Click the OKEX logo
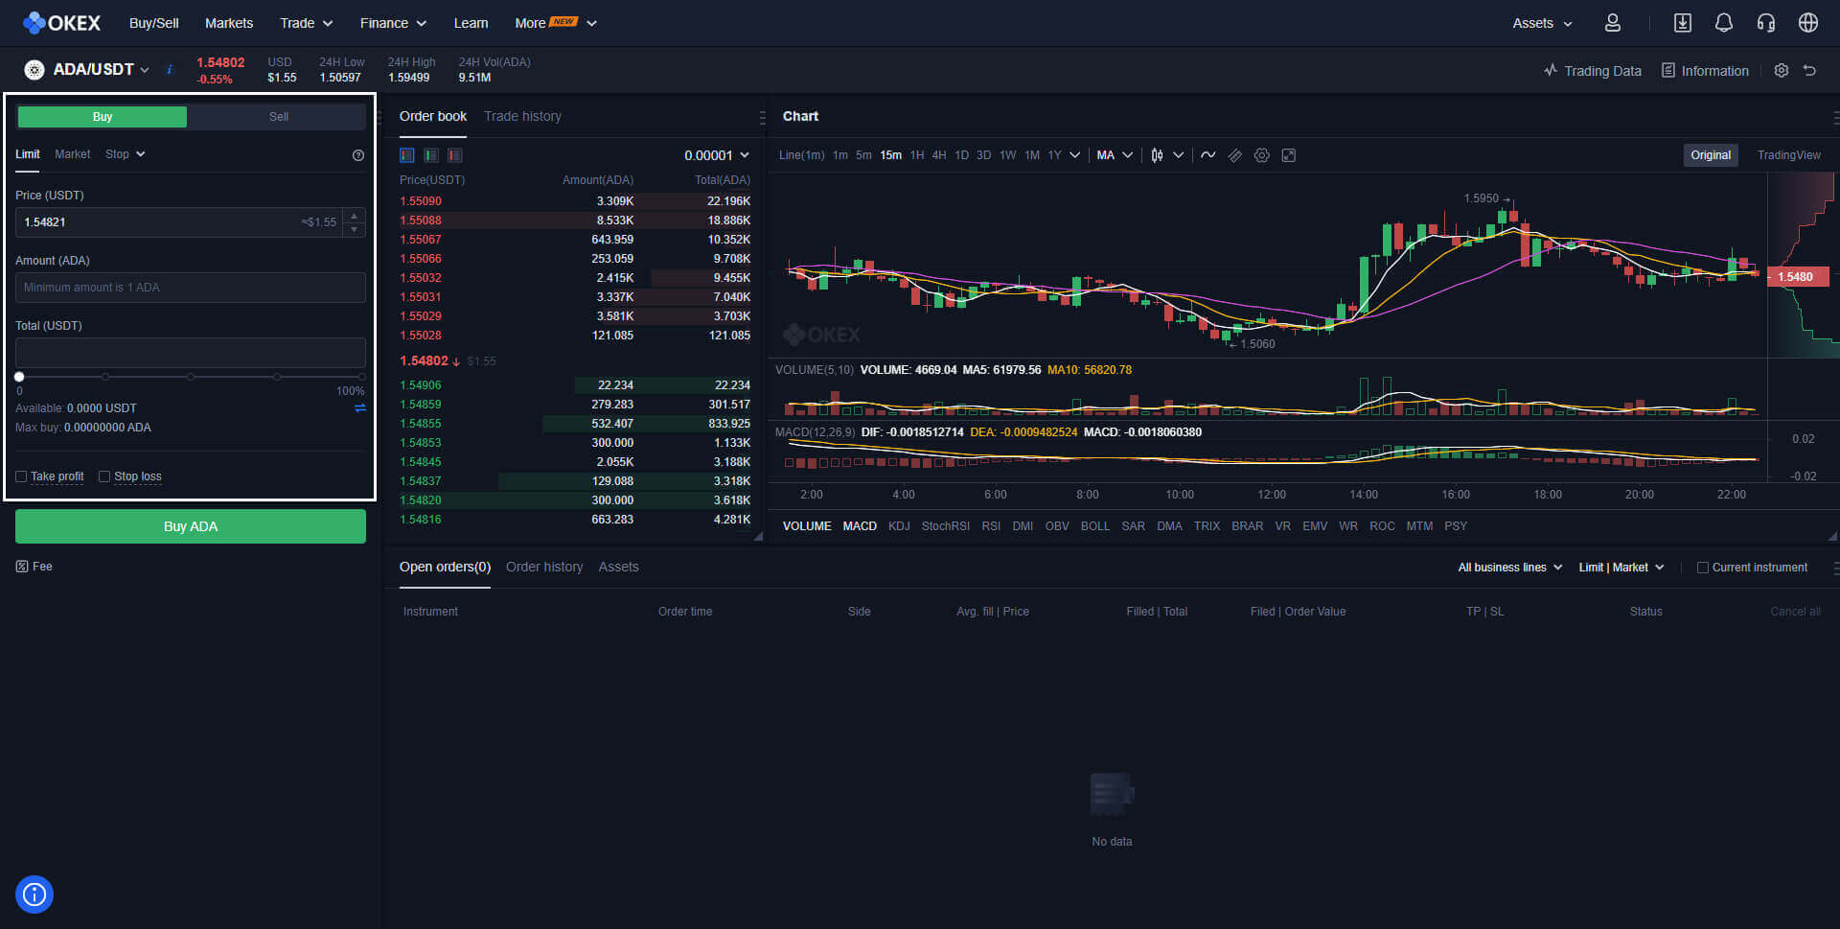Viewport: 1840px width, 929px height. (x=61, y=23)
